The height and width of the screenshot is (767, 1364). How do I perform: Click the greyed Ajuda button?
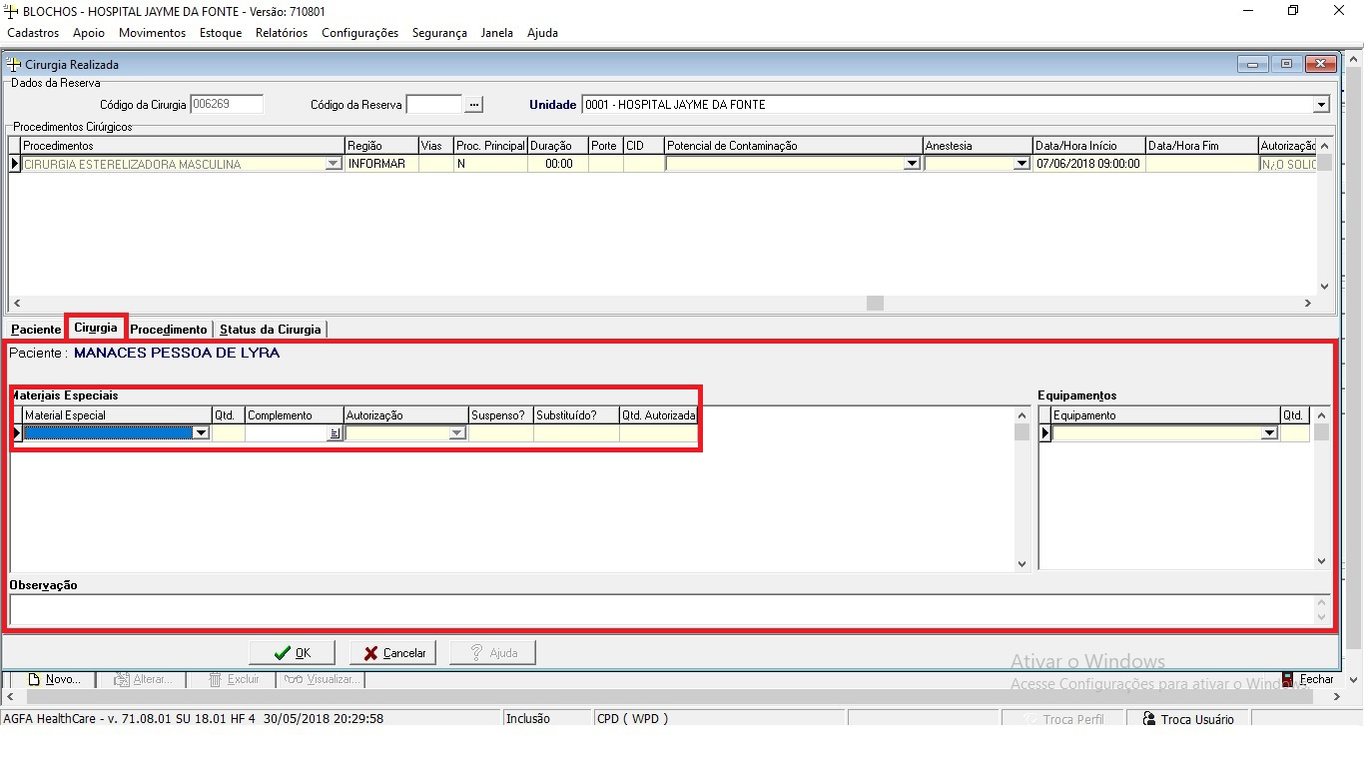pyautogui.click(x=492, y=652)
